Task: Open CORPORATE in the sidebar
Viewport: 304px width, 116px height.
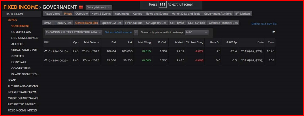Action: (x=19, y=62)
